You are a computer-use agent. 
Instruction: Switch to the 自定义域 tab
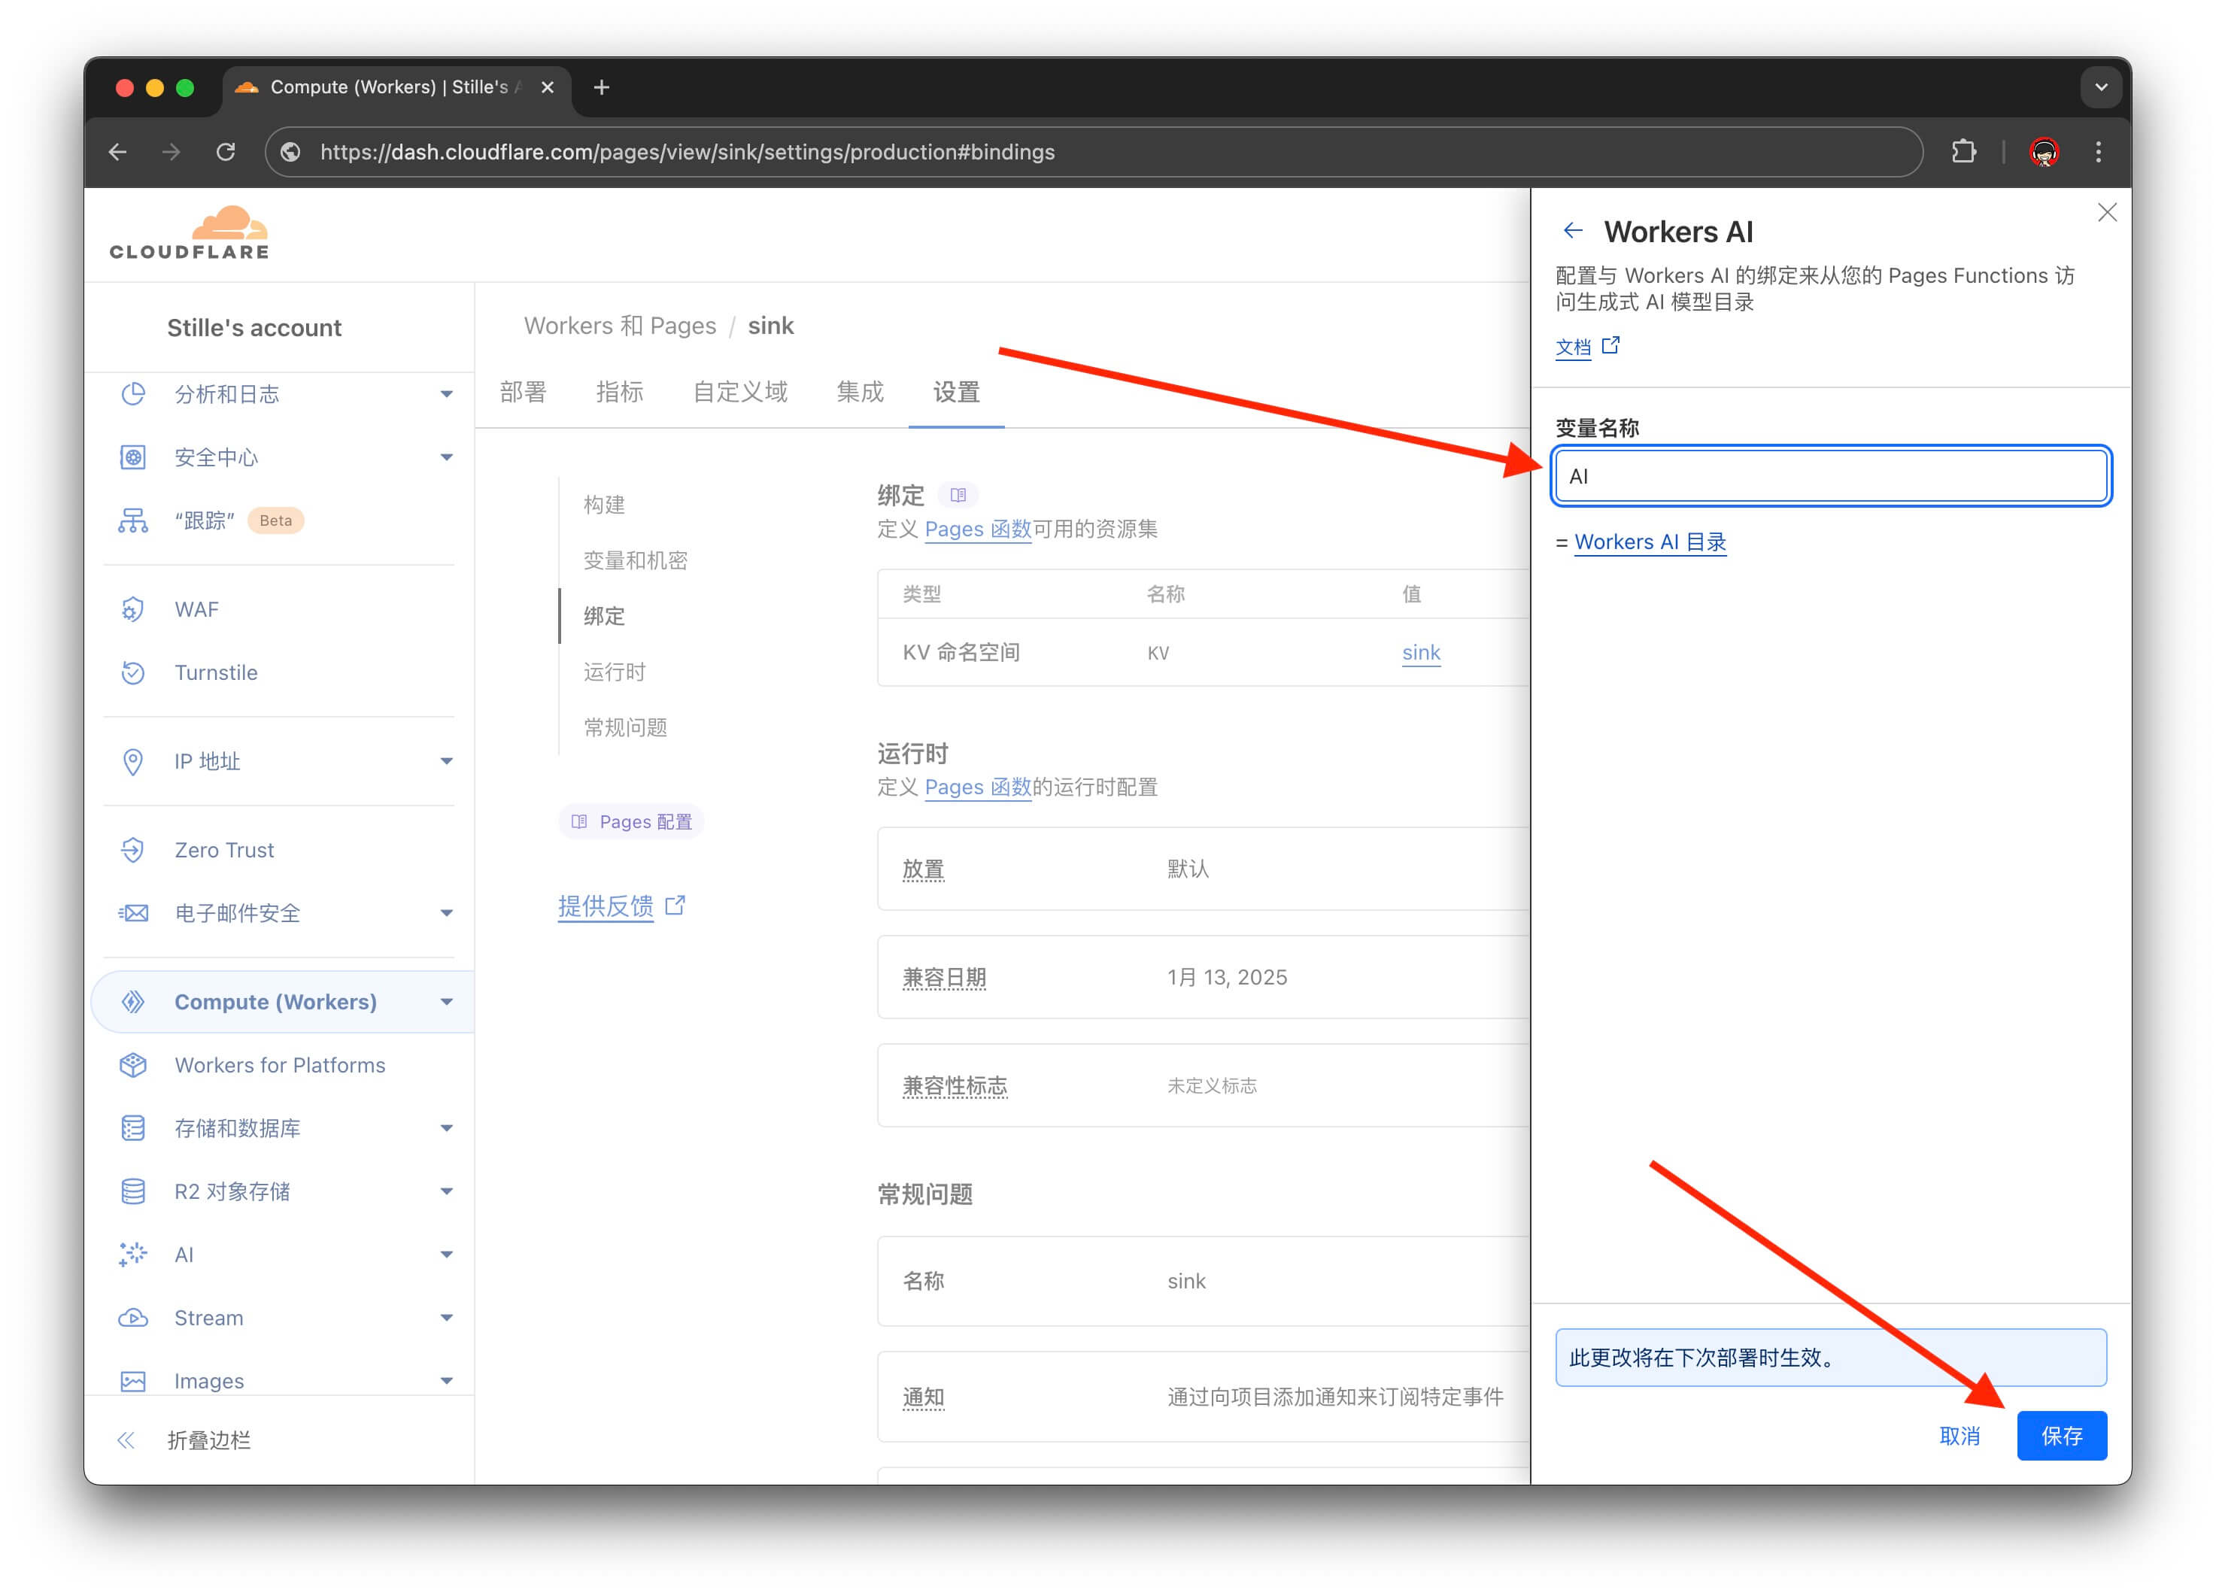(x=739, y=392)
